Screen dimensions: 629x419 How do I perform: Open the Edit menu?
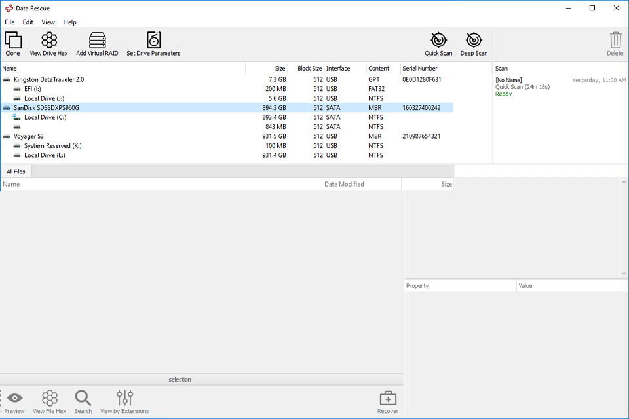coord(28,22)
